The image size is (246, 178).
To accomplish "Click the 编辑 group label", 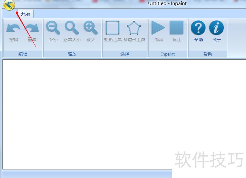I will [23, 54].
